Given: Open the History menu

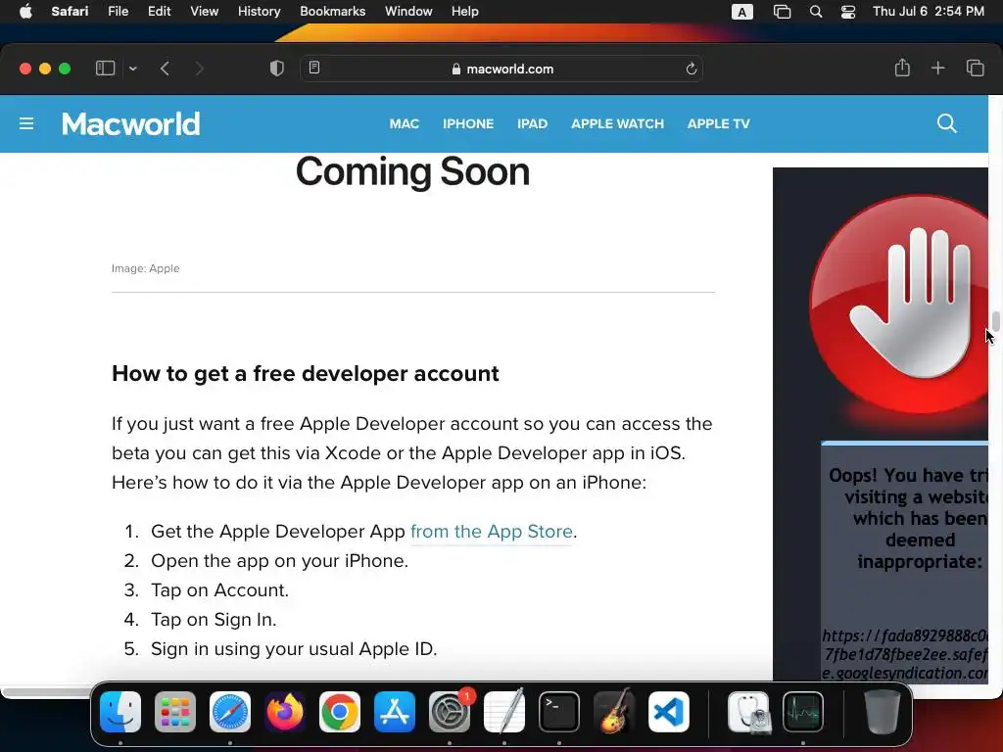Looking at the screenshot, I should [259, 12].
